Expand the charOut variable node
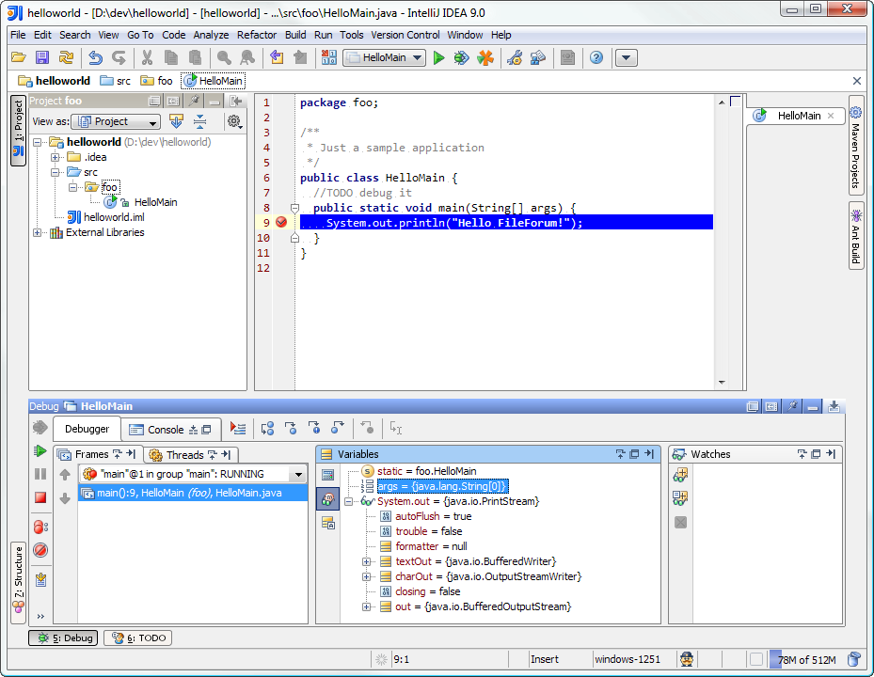874x677 pixels. point(367,576)
